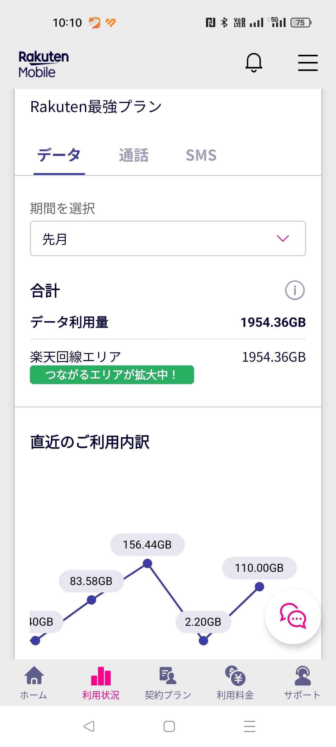Show info about the 合計 total

point(295,290)
